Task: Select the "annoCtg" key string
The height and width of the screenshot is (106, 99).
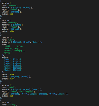Action: tap(8, 48)
